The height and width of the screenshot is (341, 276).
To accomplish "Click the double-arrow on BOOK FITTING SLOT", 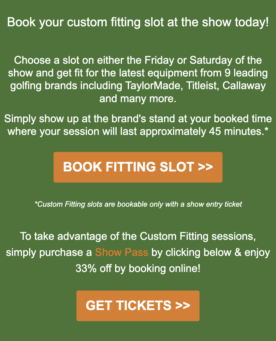I will pos(205,167).
